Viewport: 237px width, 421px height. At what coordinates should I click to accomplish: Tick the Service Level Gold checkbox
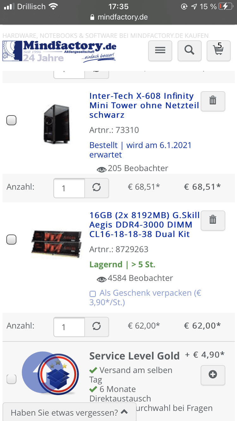coord(11,379)
